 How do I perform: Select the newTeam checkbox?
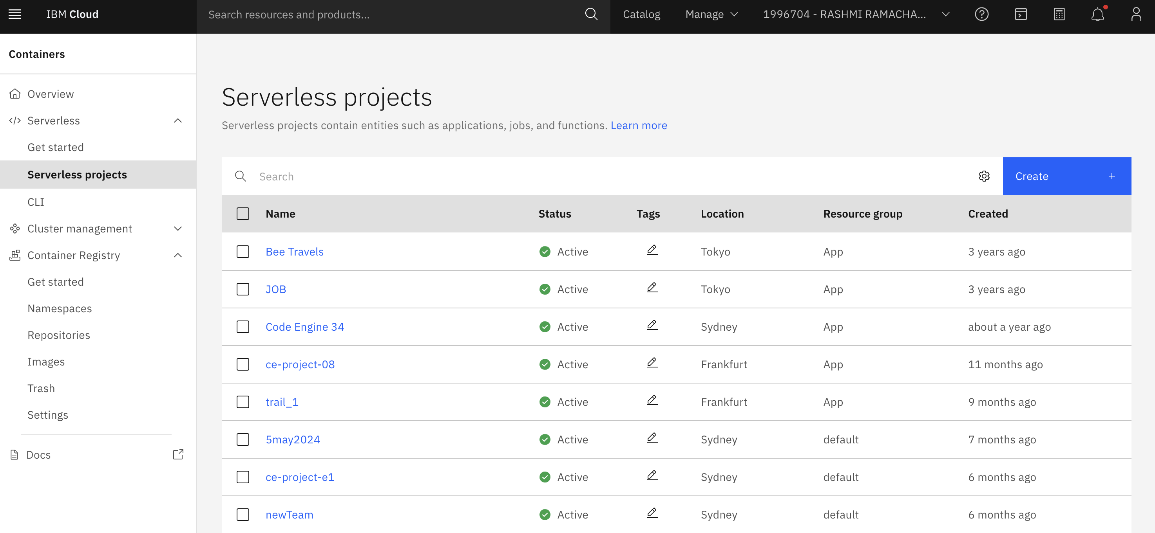243,515
